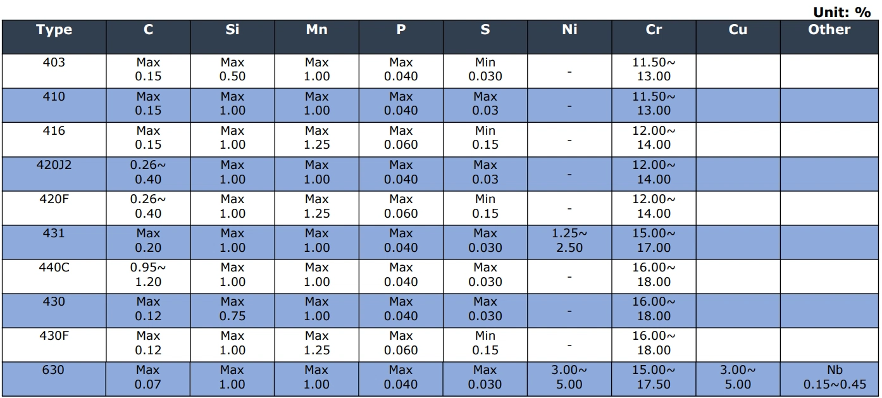Click the Cu column header

[x=738, y=30]
